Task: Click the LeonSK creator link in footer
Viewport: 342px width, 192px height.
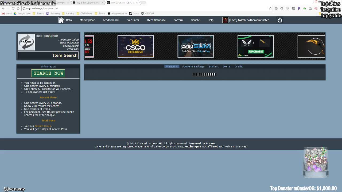Action: coord(157,143)
